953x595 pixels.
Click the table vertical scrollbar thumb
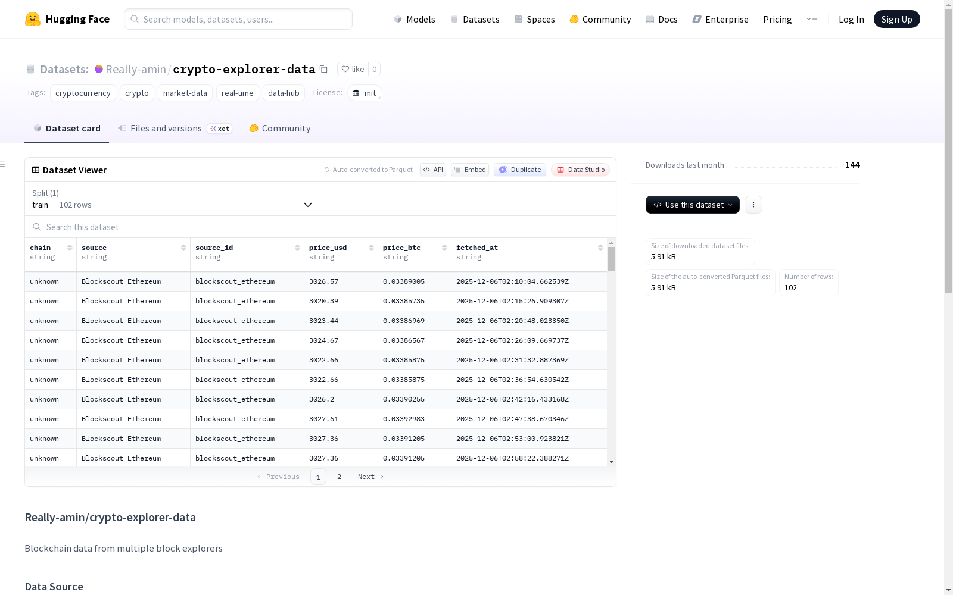click(611, 259)
